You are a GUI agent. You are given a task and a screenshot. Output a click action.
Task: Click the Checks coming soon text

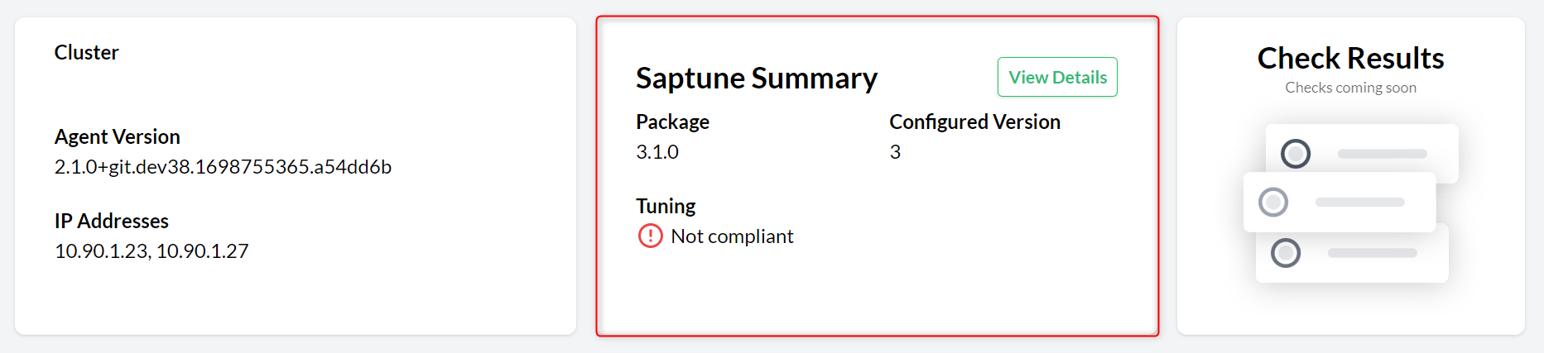(1350, 88)
